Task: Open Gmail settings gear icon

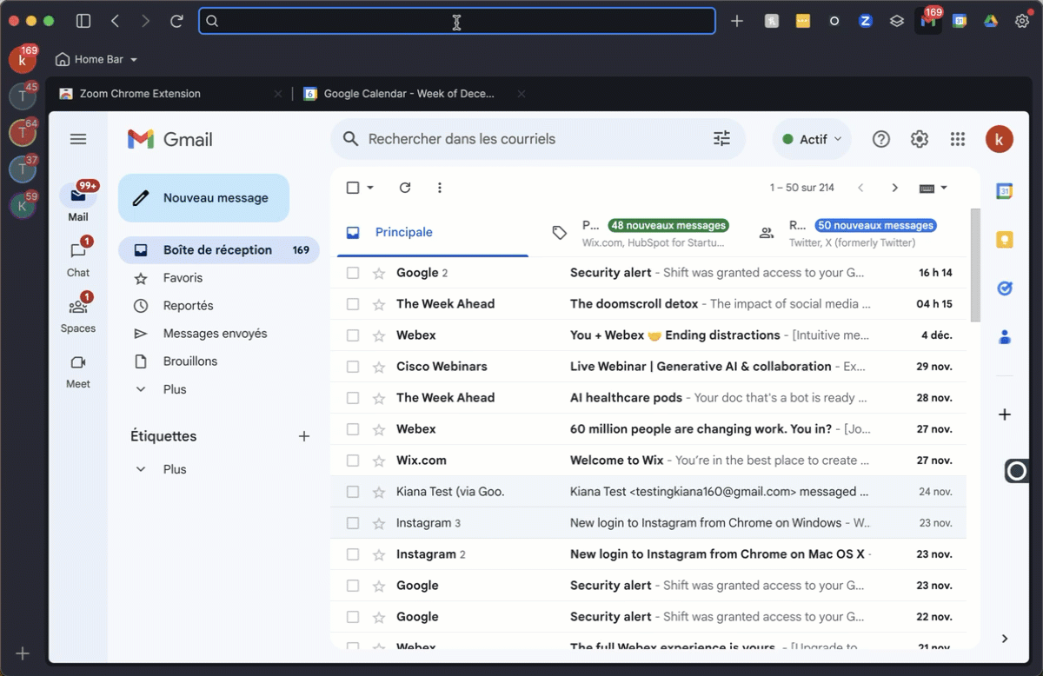Action: coord(919,139)
